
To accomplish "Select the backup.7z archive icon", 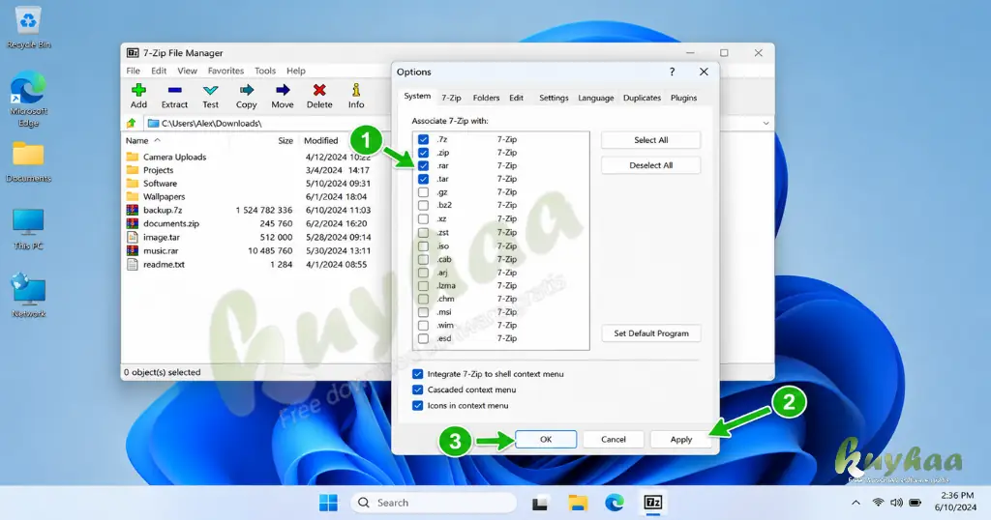I will 132,210.
